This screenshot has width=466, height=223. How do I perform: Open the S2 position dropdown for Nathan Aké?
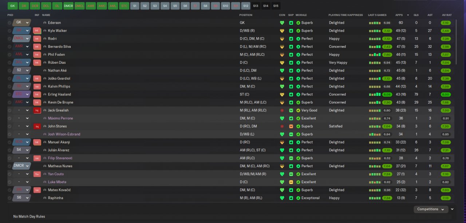[21, 71]
